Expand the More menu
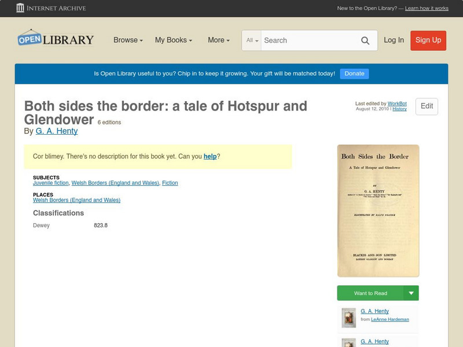Screen dimensions: 463x347 click(217, 40)
